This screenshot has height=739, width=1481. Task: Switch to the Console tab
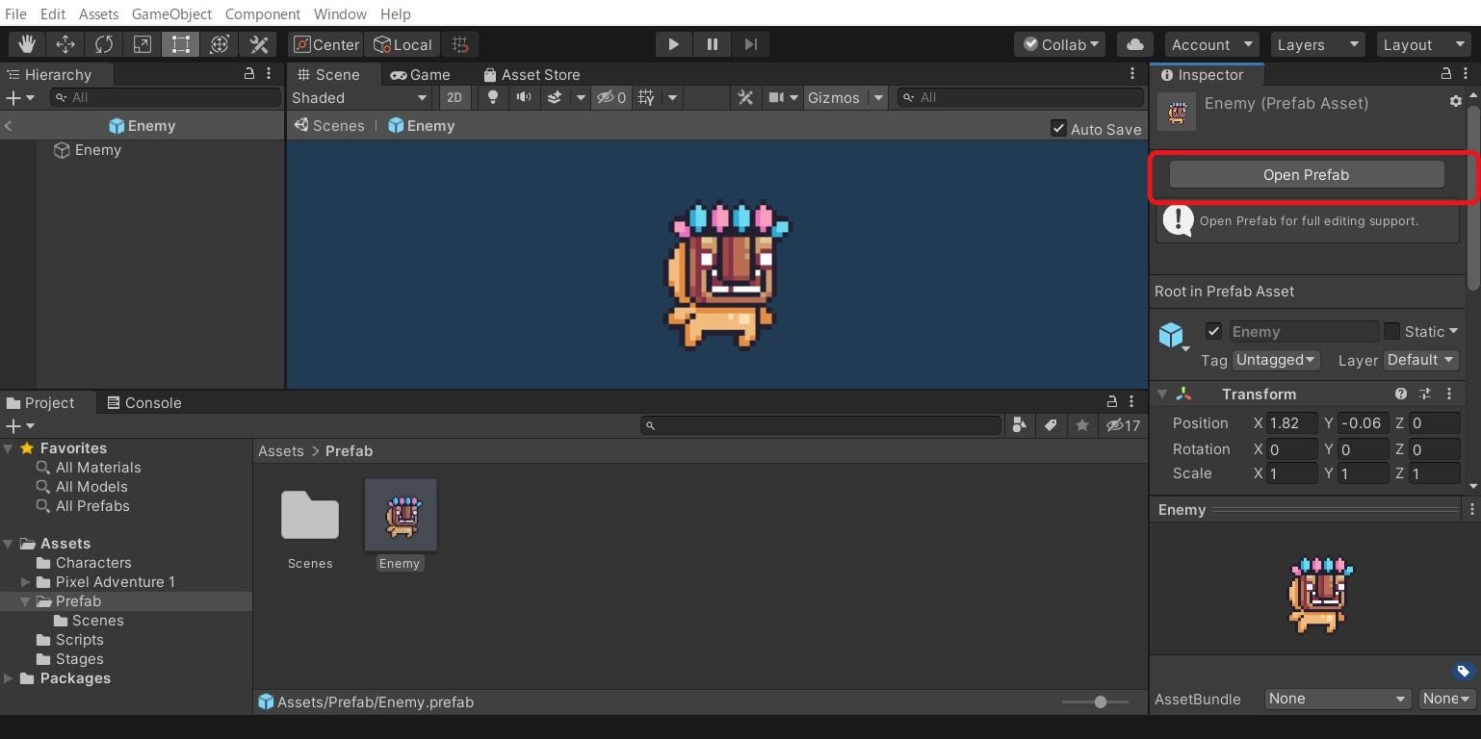144,402
